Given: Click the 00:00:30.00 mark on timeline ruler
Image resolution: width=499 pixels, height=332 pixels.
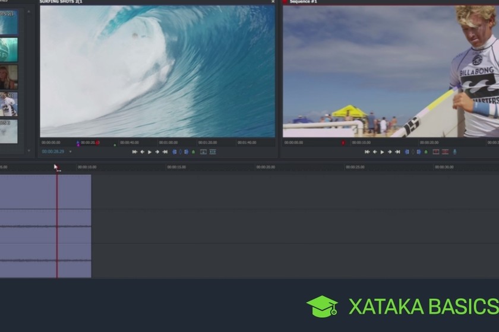Looking at the screenshot, I should [444, 167].
